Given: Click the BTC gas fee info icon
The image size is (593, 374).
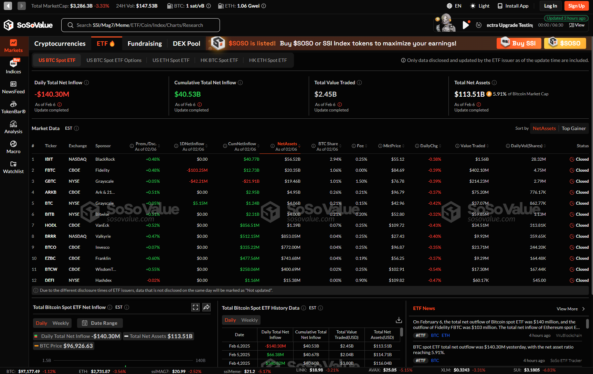Looking at the screenshot, I should 209,6.
